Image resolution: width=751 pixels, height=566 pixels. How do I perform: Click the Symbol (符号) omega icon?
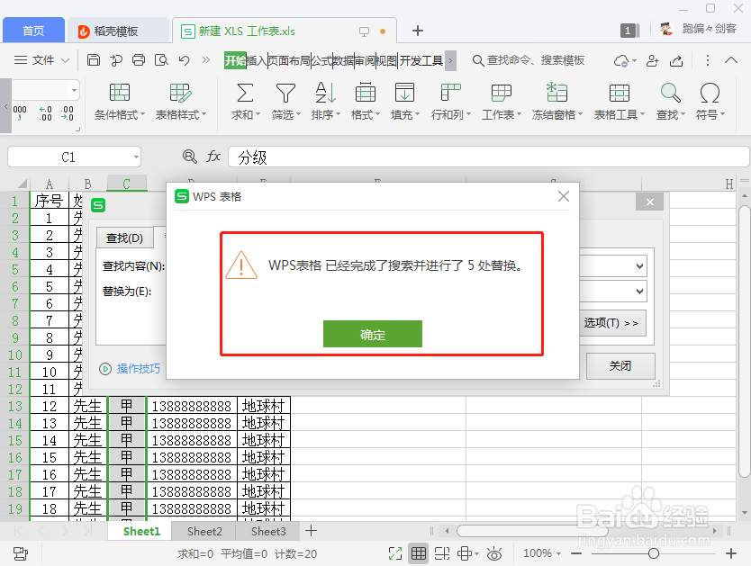coord(710,93)
